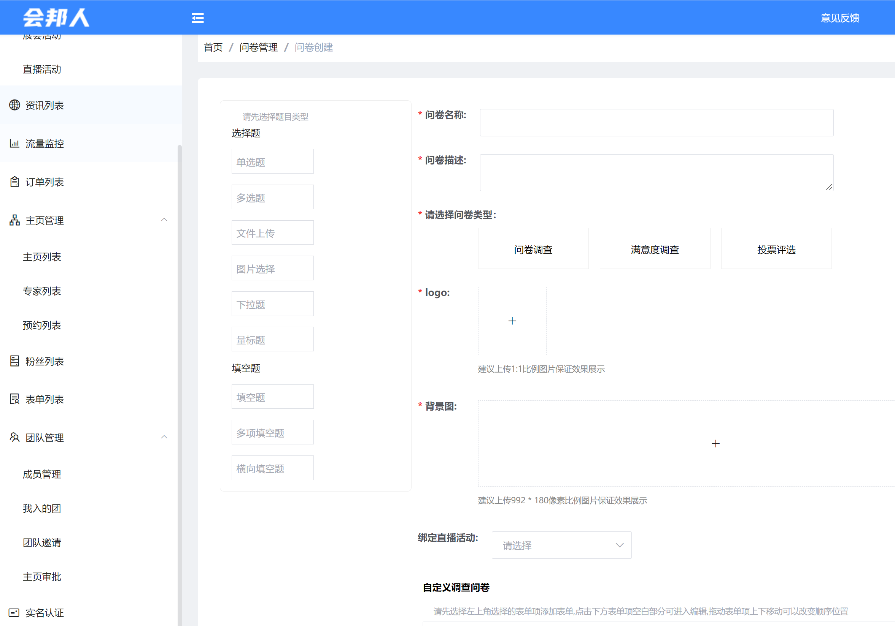Click the sidebar collapse hamburger icon
This screenshot has width=895, height=626.
pyautogui.click(x=198, y=18)
